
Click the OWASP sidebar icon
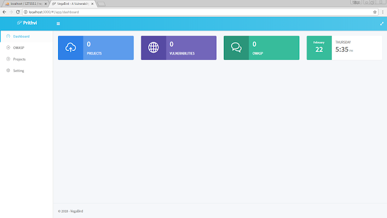8,47
